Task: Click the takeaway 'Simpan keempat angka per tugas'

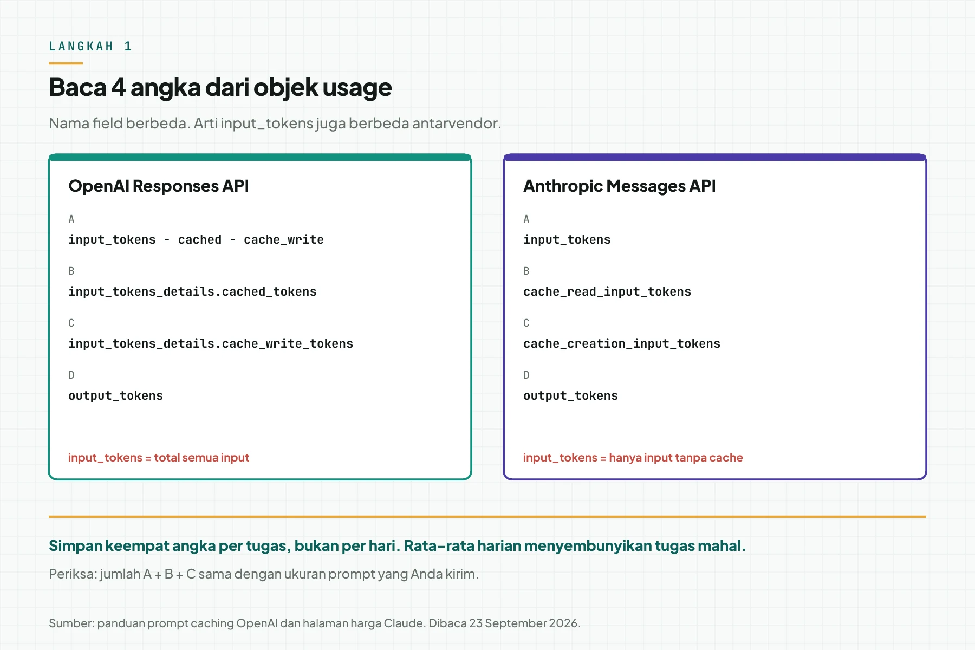Action: [397, 545]
